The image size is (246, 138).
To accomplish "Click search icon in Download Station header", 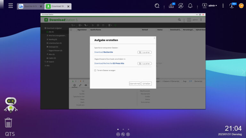I will [179, 20].
